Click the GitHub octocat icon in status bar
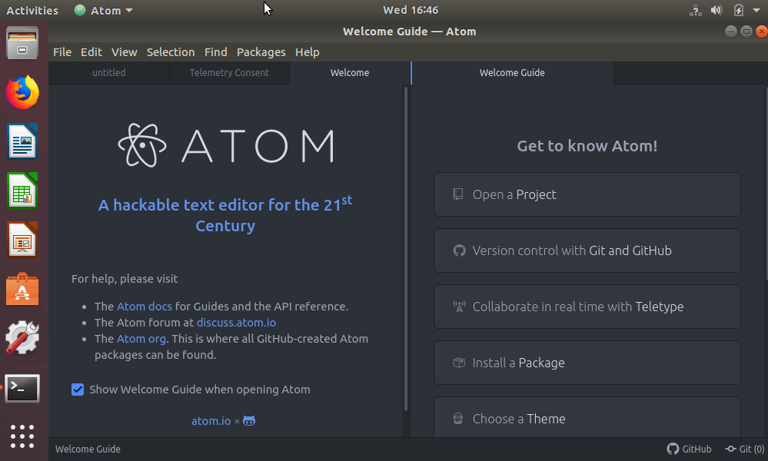Viewport: 768px width, 461px height. [x=673, y=449]
